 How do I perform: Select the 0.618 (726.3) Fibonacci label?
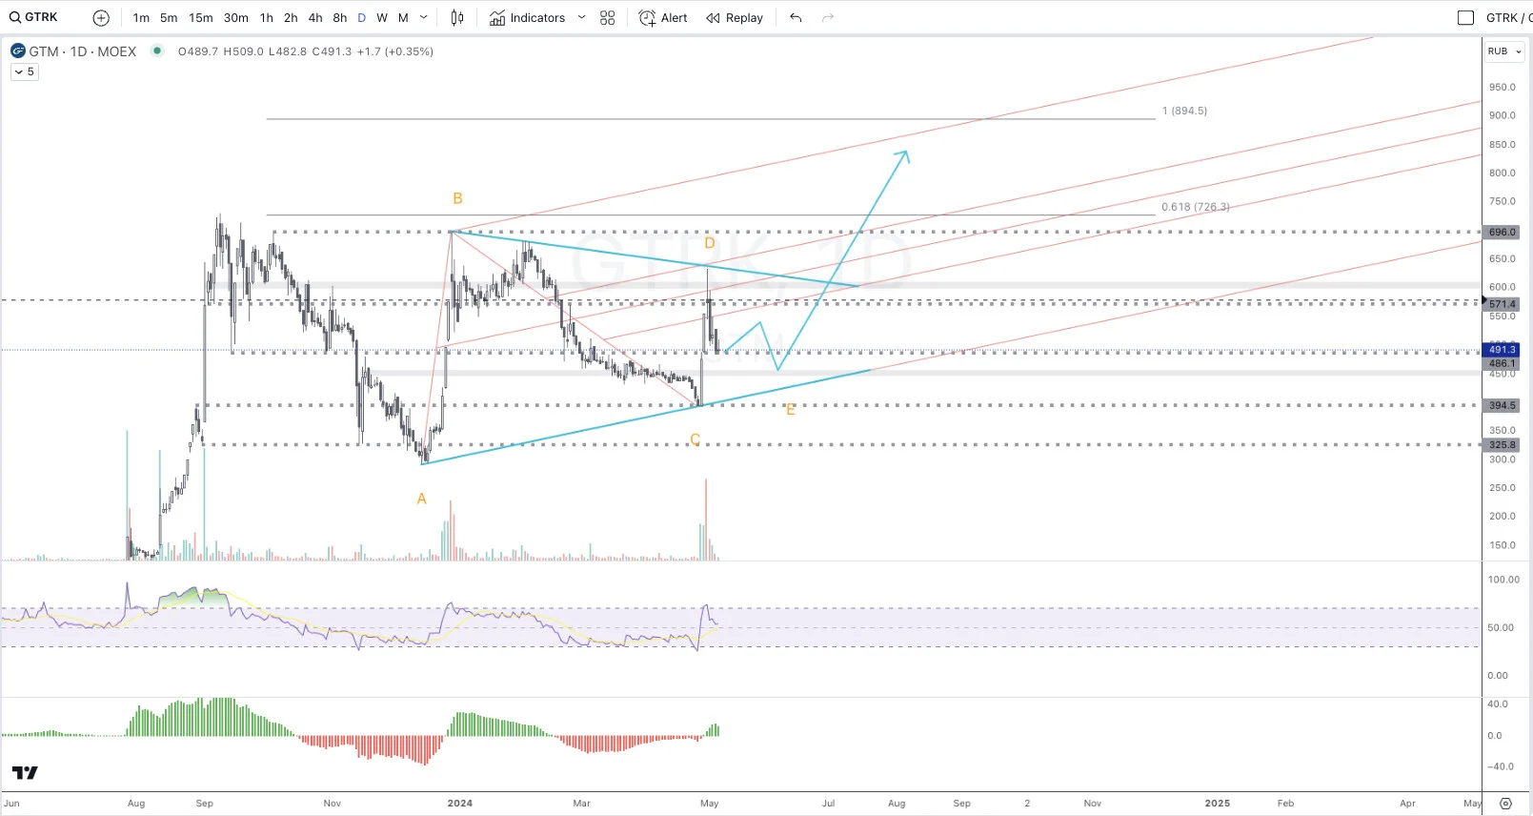1195,207
